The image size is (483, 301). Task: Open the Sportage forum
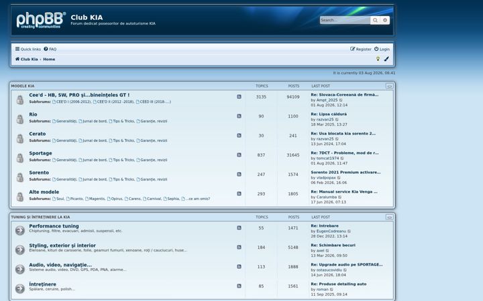[40, 153]
